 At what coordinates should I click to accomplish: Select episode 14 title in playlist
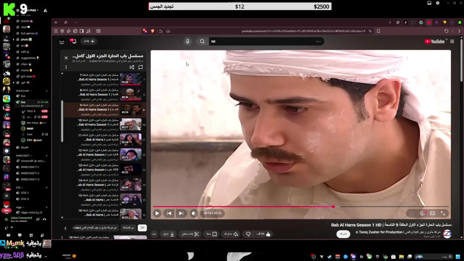point(97,183)
